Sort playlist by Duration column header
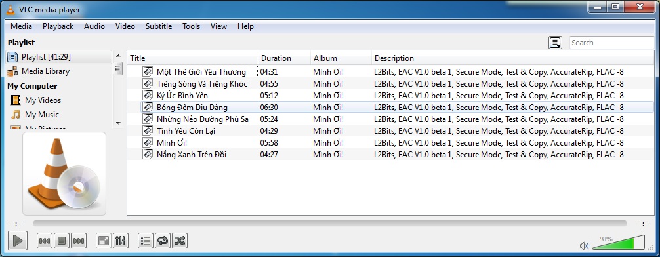Image resolution: width=660 pixels, height=257 pixels. coord(284,58)
